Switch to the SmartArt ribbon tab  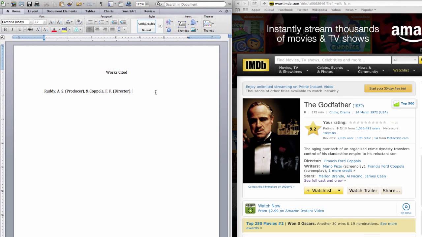(x=129, y=11)
